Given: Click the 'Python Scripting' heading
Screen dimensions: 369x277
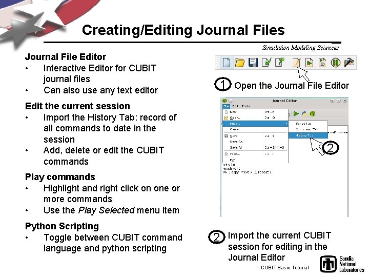Looking at the screenshot, I should tap(62, 226).
